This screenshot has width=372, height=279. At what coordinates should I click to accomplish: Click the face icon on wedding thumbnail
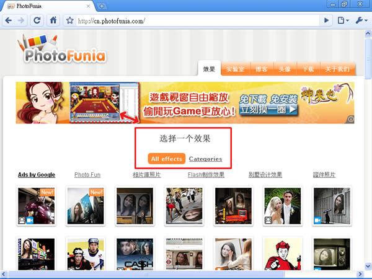point(268,220)
